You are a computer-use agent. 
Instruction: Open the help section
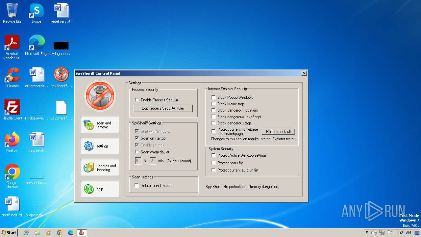click(x=100, y=189)
